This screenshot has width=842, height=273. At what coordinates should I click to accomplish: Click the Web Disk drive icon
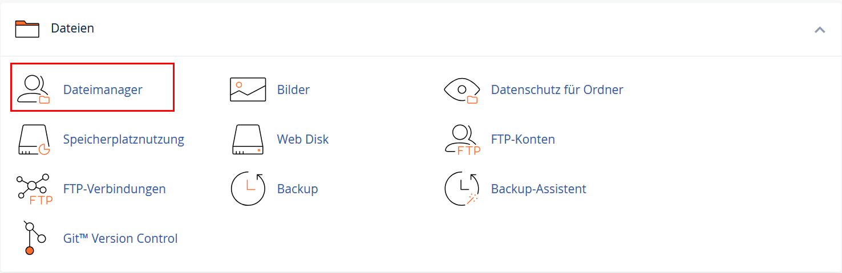coord(248,140)
